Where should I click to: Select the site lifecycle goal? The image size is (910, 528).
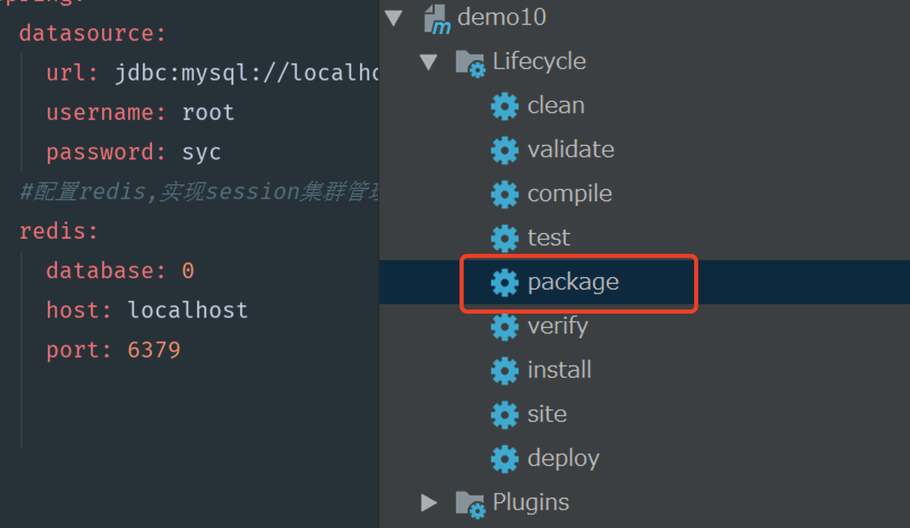(x=645, y=415)
